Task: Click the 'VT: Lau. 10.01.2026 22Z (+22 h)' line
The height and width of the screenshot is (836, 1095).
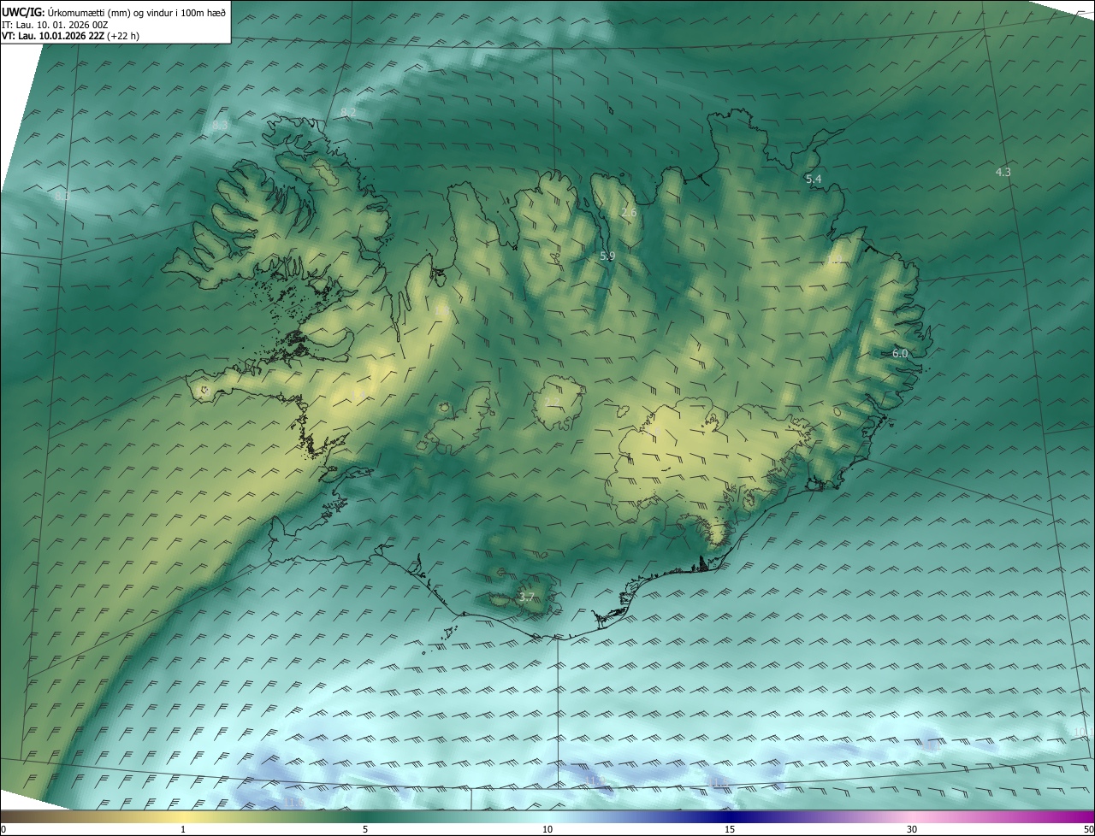Action: [70, 36]
